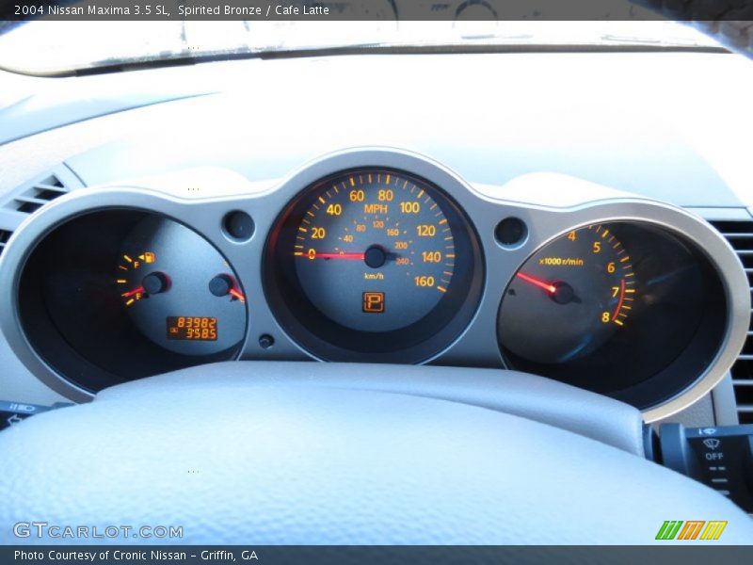Click the km/h label on speedometer

point(374,276)
